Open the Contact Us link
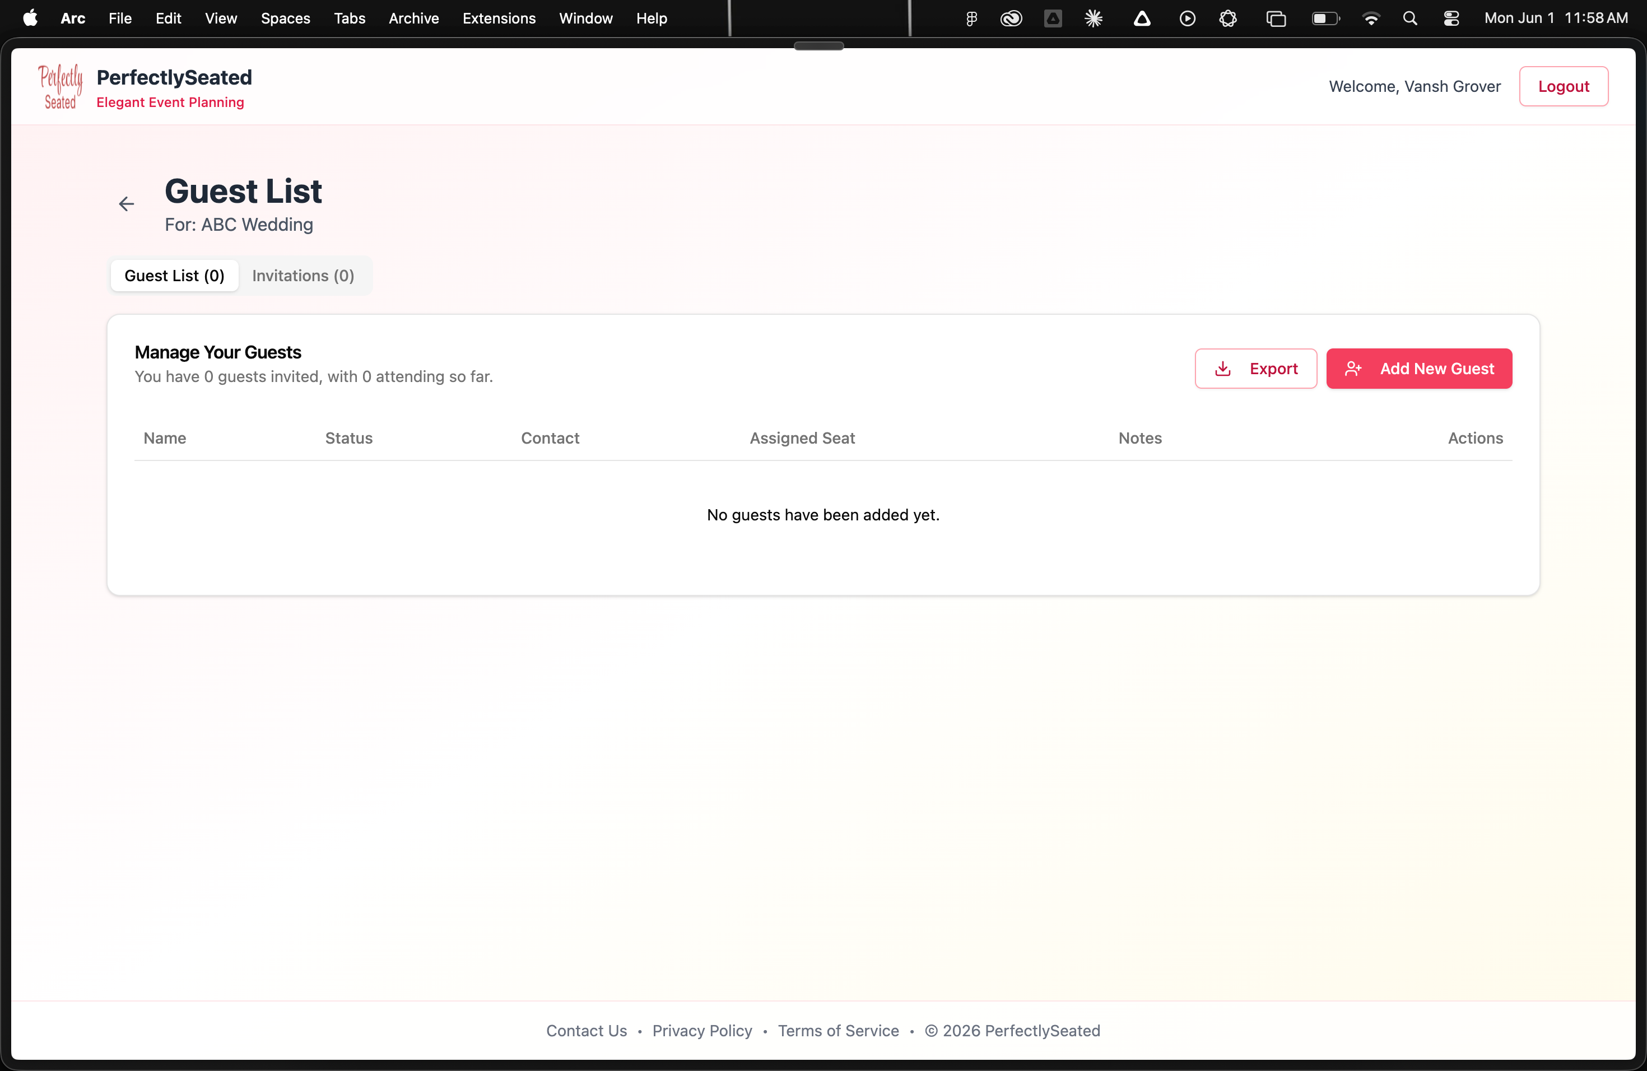 pyautogui.click(x=587, y=1031)
